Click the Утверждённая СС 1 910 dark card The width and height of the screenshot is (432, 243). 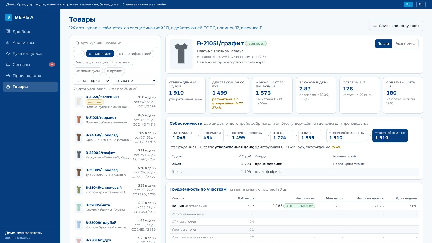pyautogui.click(x=390, y=136)
